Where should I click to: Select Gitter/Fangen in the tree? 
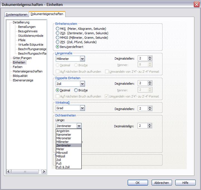22,58
